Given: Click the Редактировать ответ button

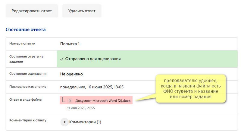Looking at the screenshot, I should [32, 11].
